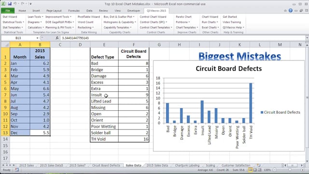Click Get Started in Help & Training
Viewport: 309px width, 174px height.
point(230,17)
